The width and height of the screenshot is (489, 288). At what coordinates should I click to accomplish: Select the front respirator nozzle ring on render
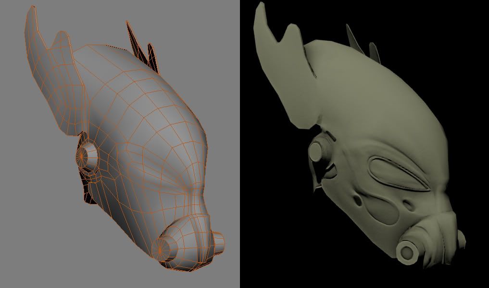click(406, 252)
